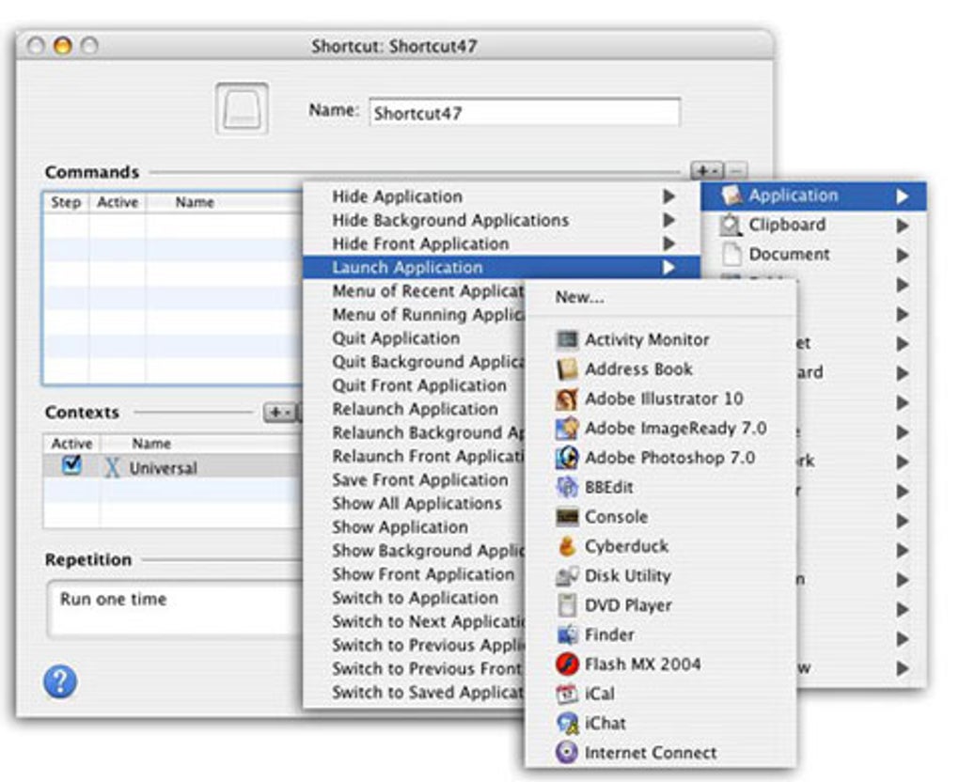
Task: Select the Flash MX 2004 icon
Action: 567,665
